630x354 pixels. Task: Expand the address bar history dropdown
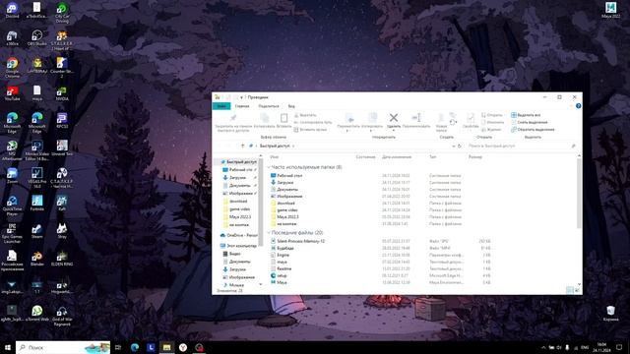coord(454,147)
